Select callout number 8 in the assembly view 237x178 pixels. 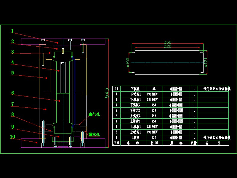click(x=12, y=115)
